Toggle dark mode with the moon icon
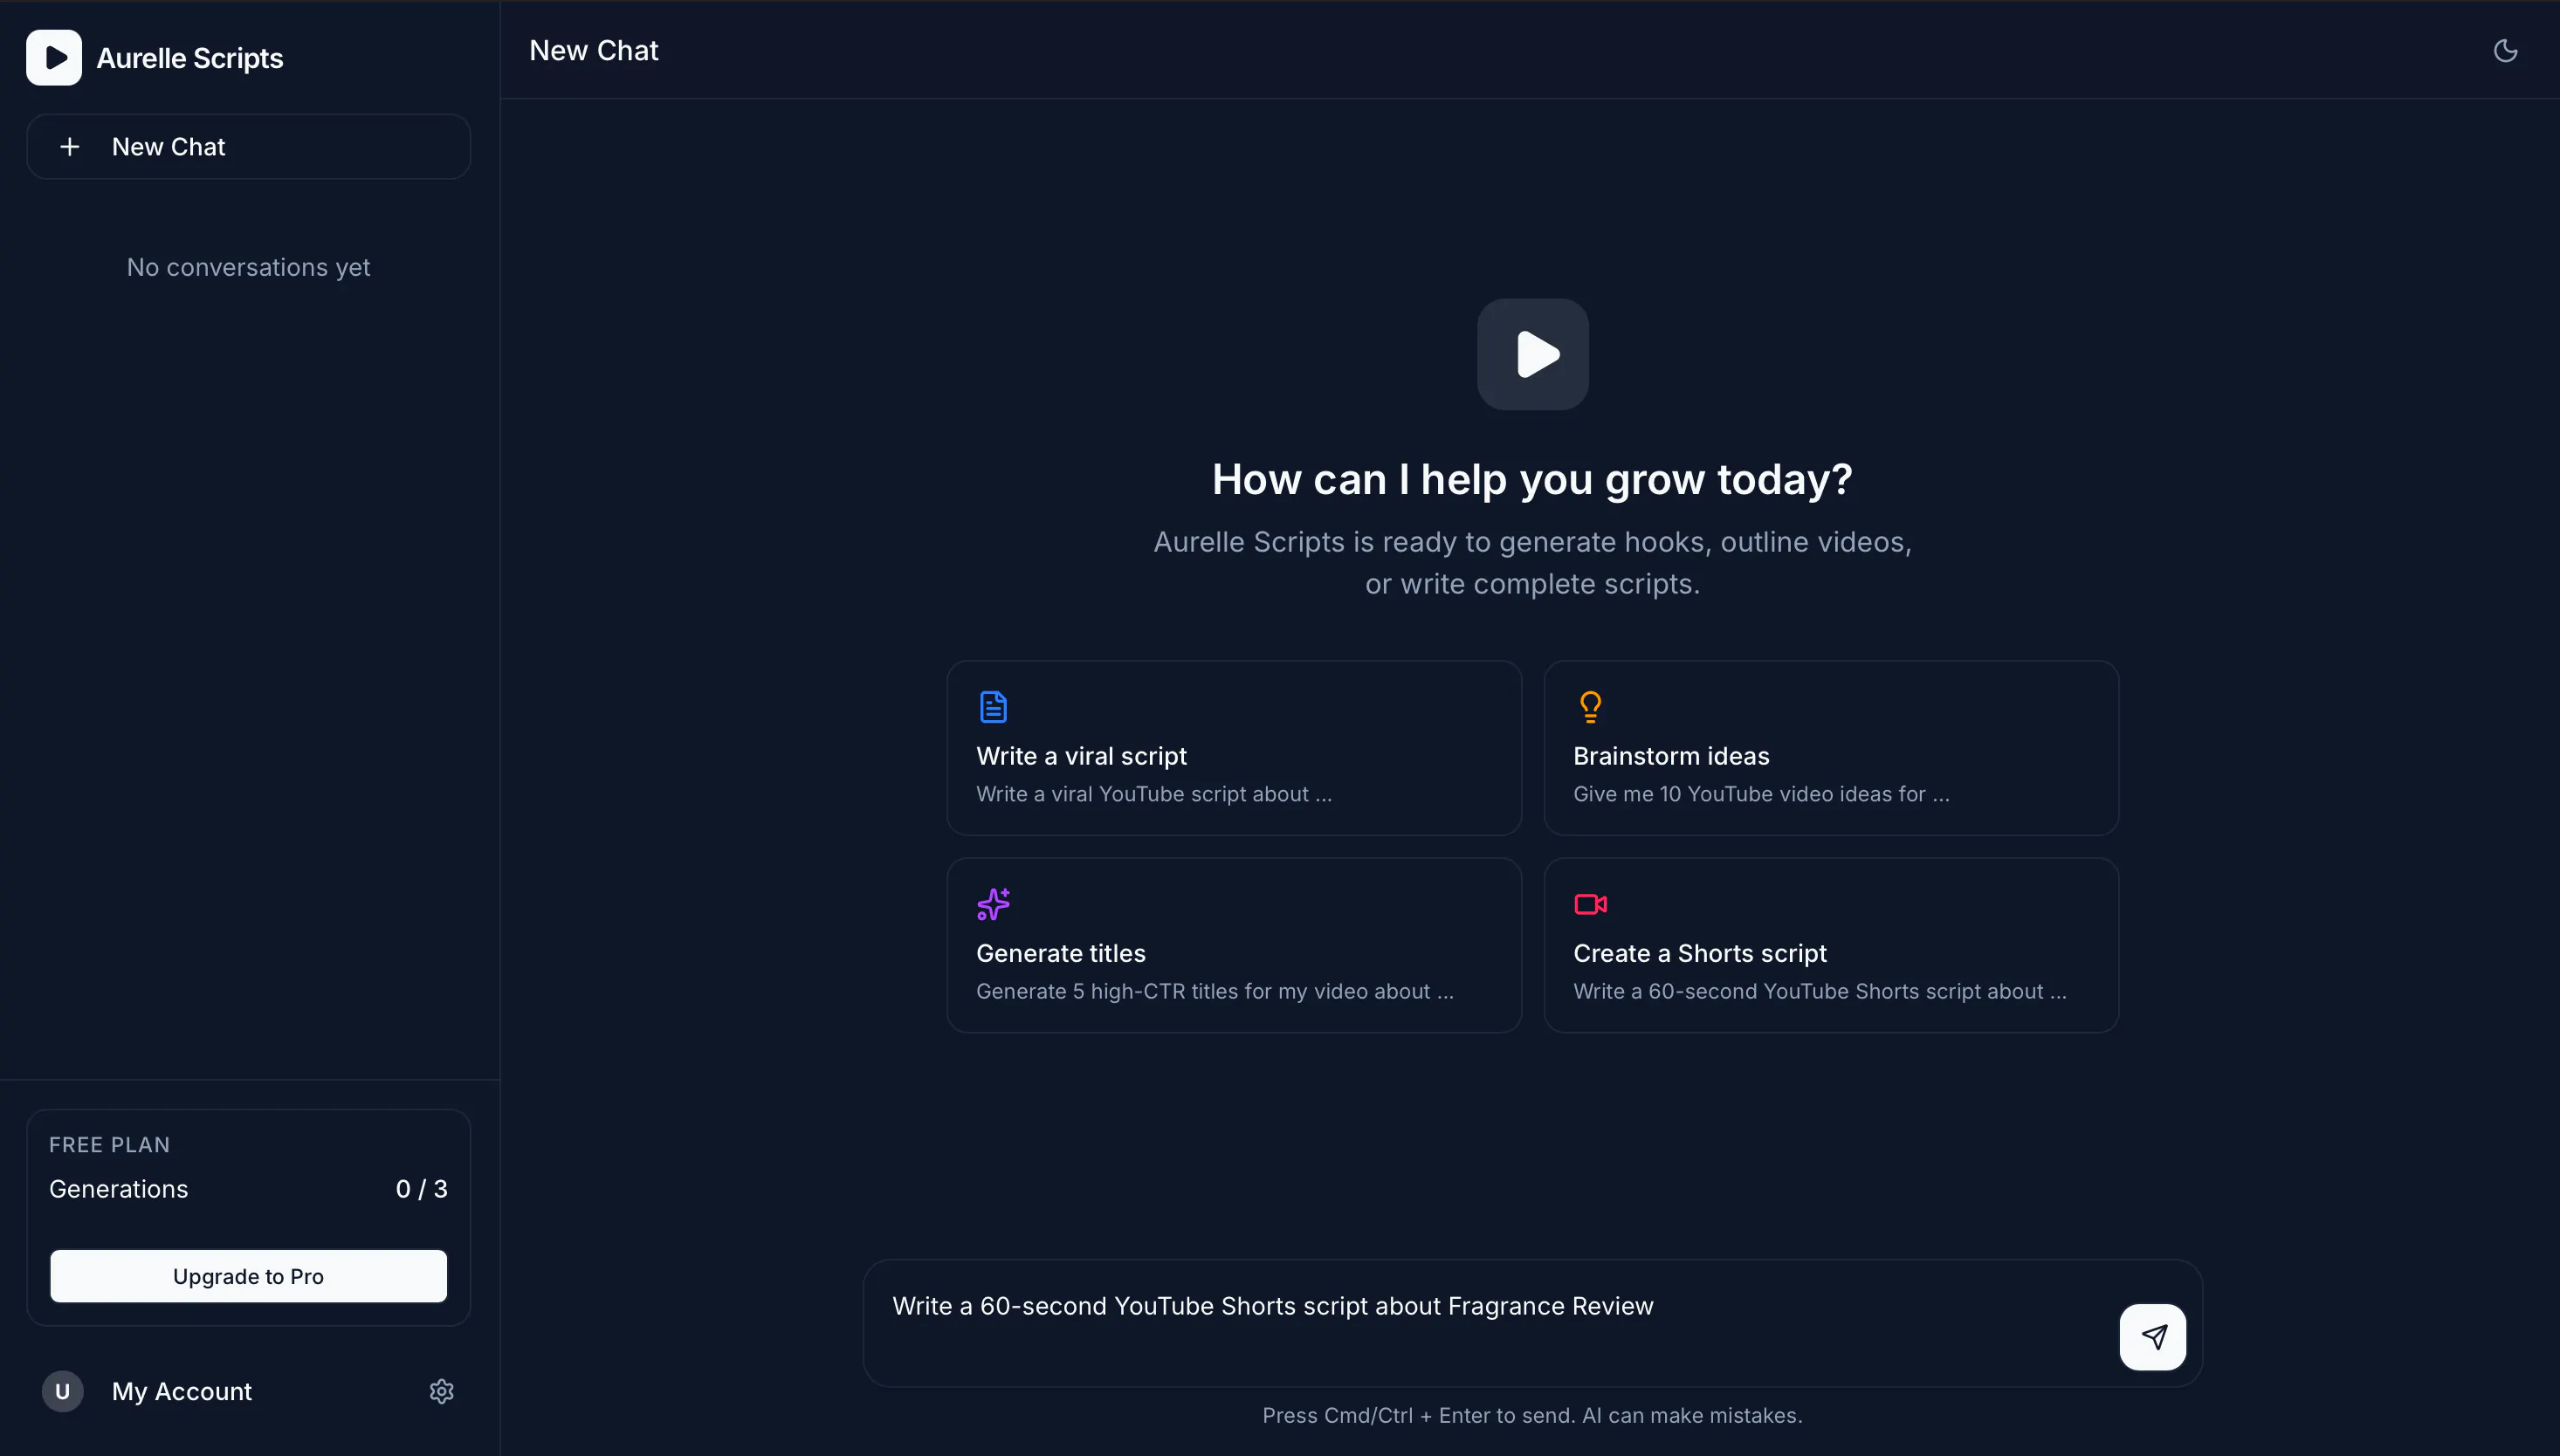 click(2505, 50)
